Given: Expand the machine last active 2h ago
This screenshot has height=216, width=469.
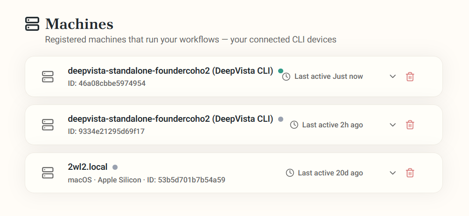Looking at the screenshot, I should [393, 125].
